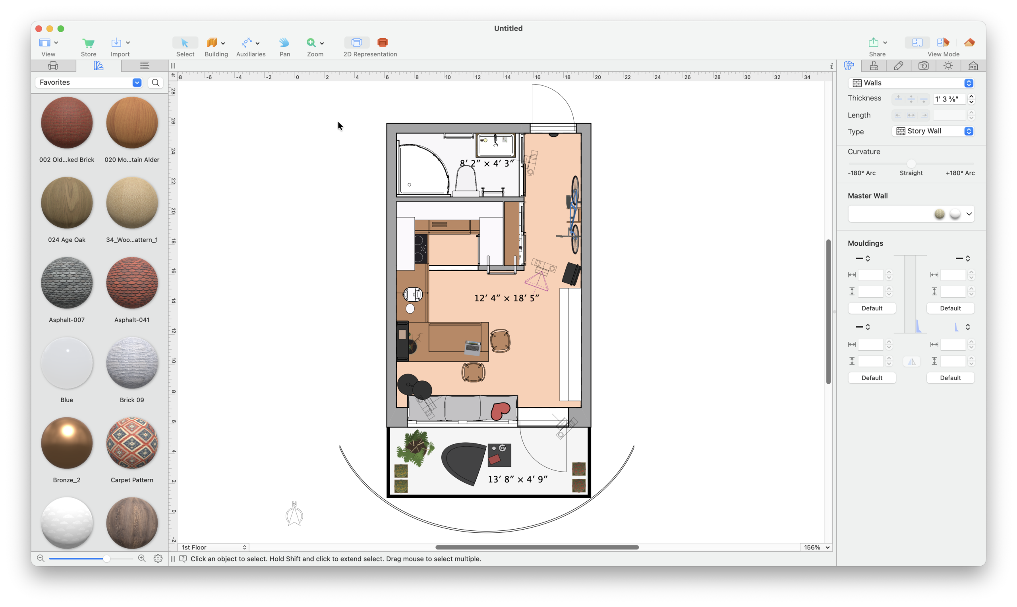Open the Store via the cart icon
This screenshot has height=607, width=1017.
coord(89,42)
